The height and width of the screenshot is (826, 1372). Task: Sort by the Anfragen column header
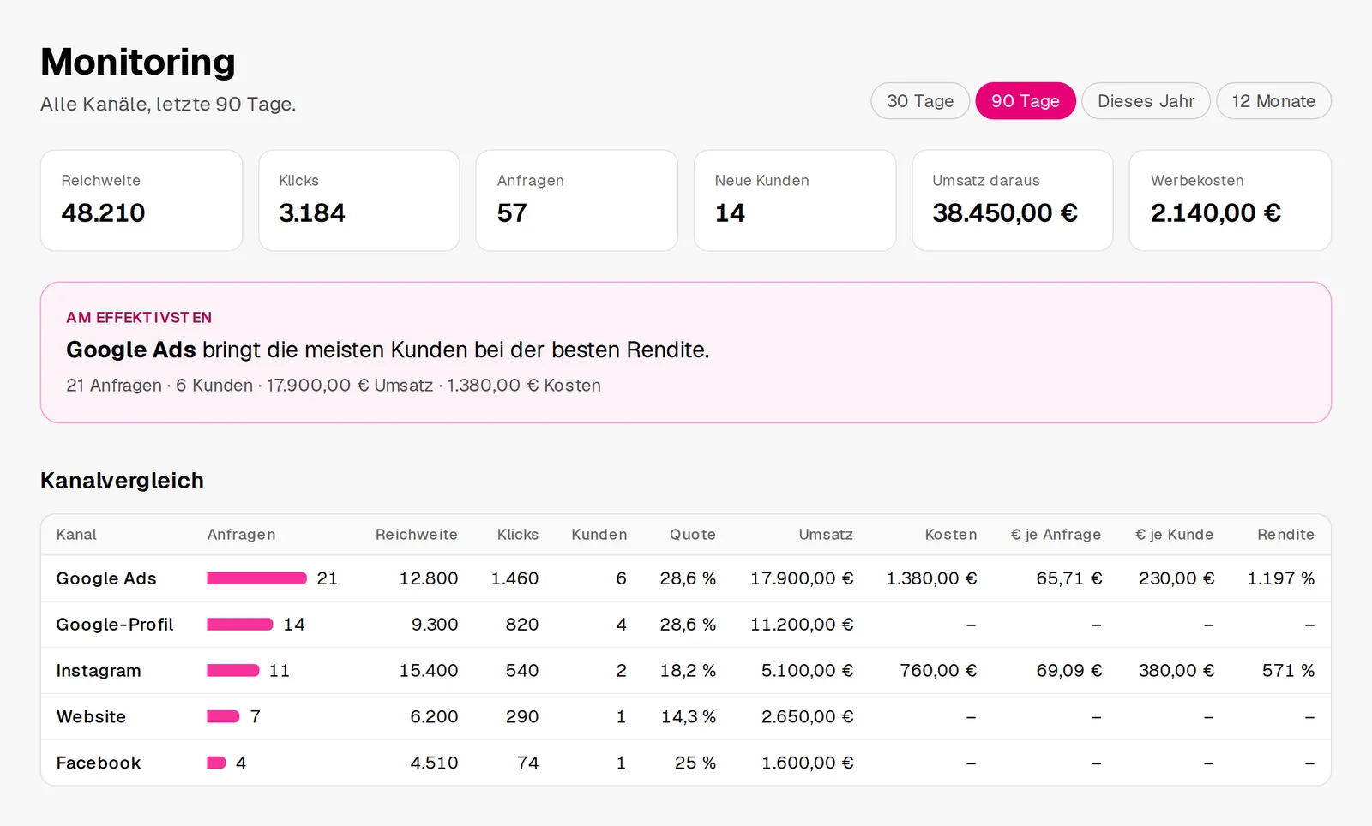pos(241,535)
